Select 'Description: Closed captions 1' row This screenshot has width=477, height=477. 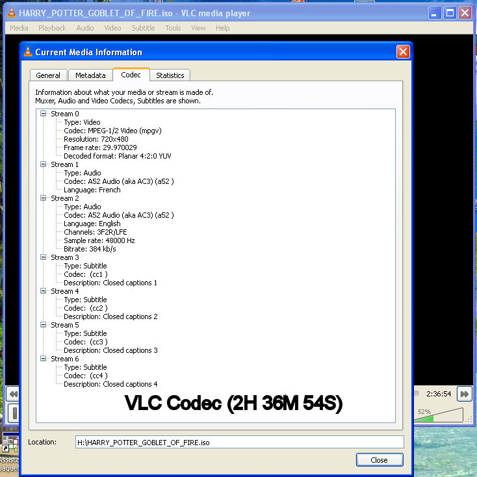coord(110,283)
